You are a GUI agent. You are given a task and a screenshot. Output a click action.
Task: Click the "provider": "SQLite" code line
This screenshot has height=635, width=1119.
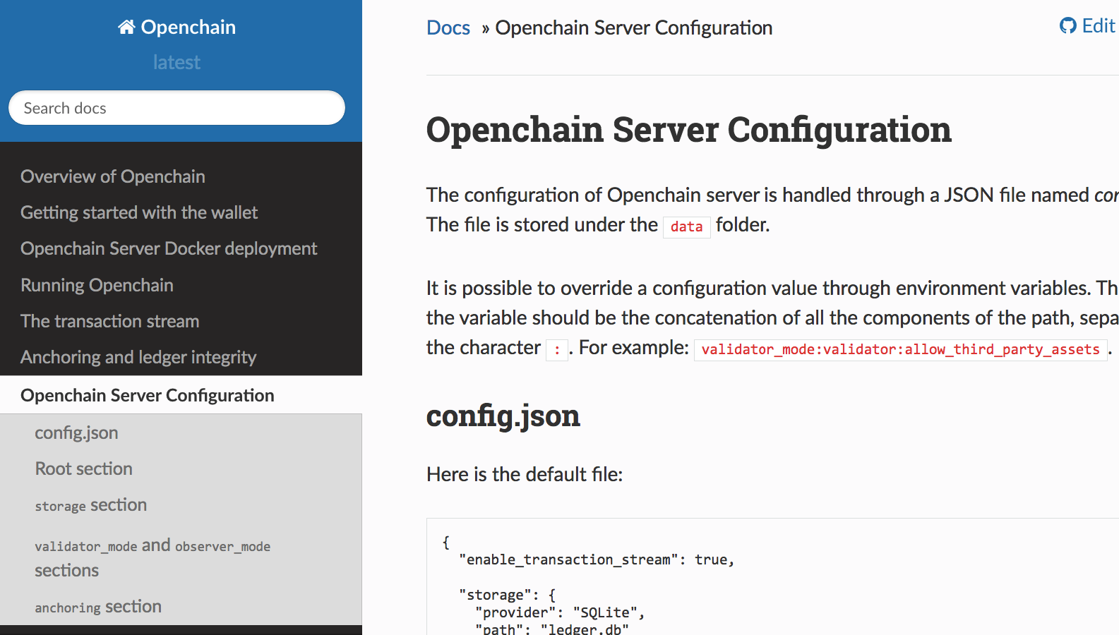coord(560,612)
